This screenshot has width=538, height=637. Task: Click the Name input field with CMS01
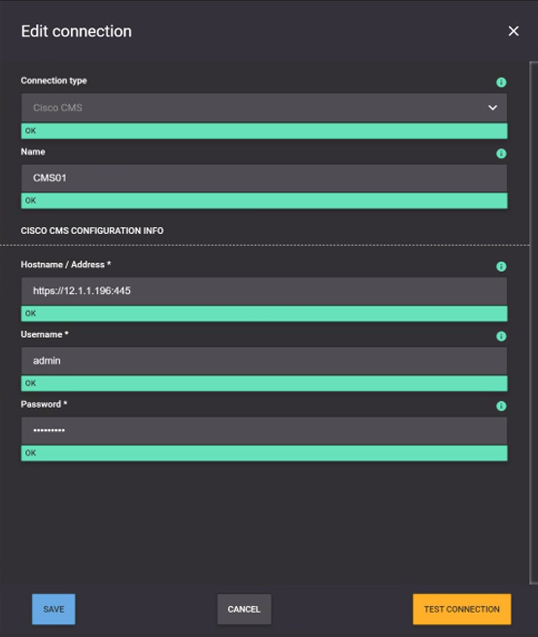(x=264, y=178)
